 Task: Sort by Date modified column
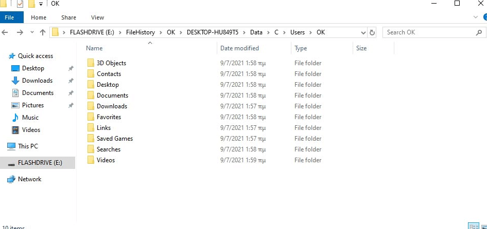[239, 48]
